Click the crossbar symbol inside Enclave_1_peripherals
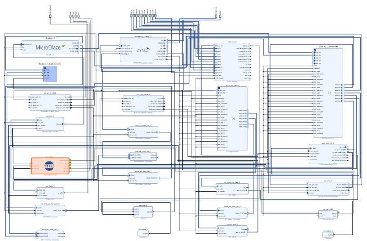 pos(329,93)
